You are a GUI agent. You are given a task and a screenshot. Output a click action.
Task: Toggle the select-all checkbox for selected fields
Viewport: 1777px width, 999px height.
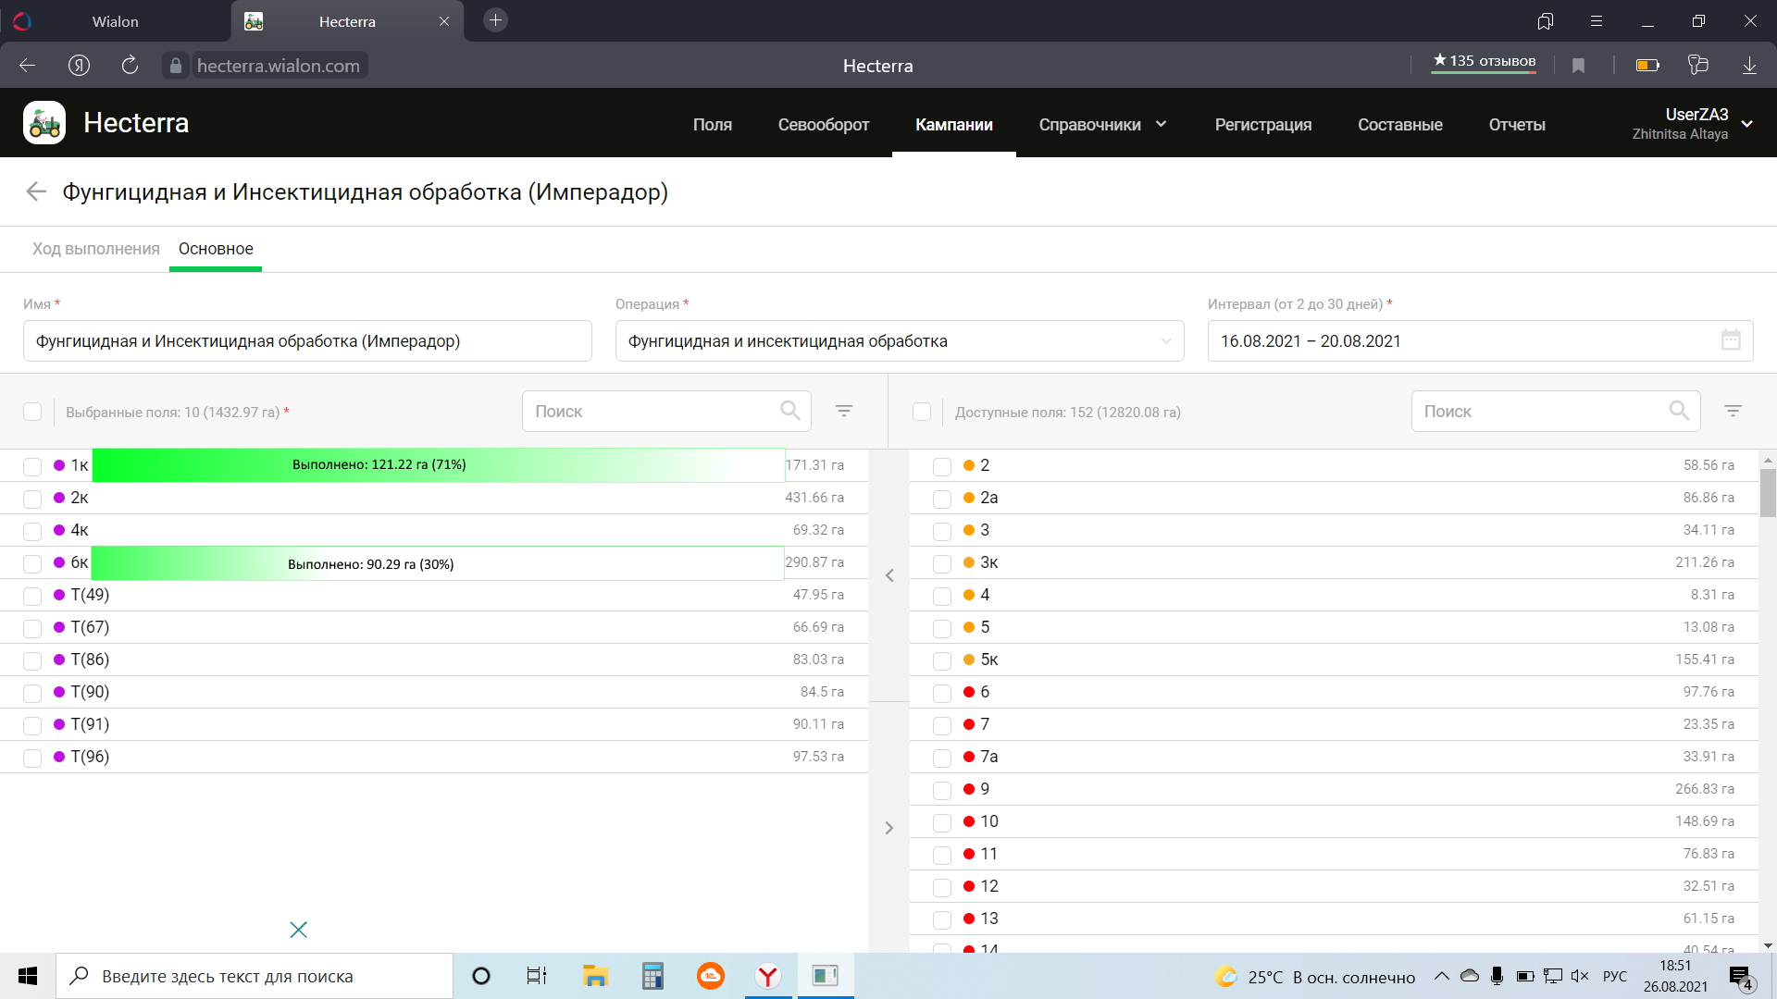pyautogui.click(x=32, y=412)
